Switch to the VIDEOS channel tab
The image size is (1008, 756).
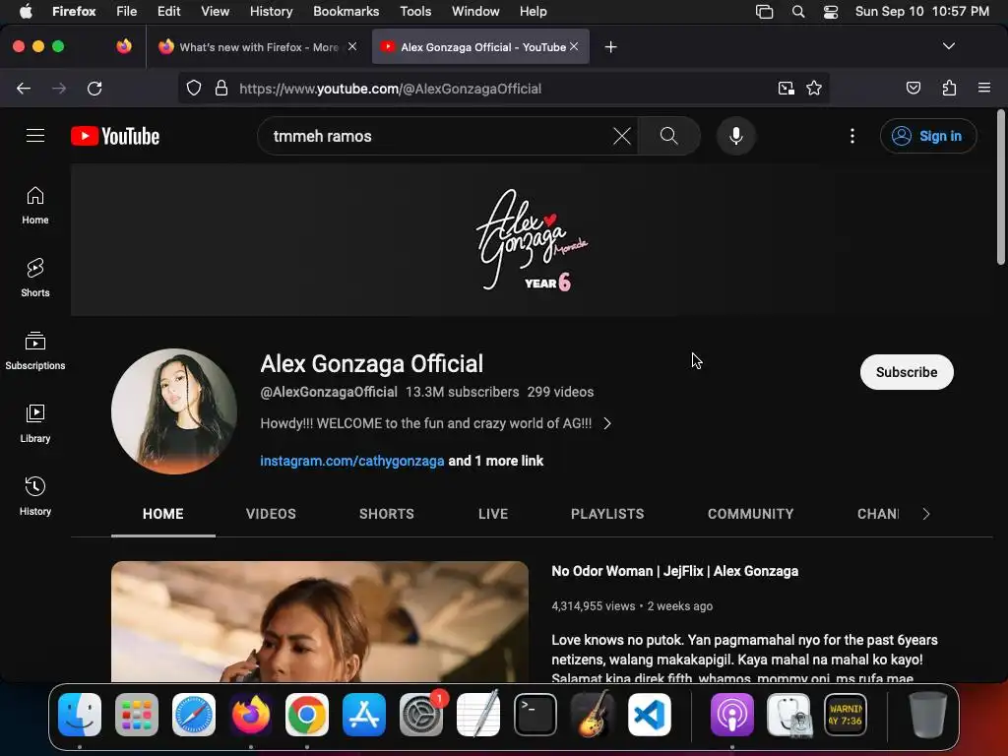271,514
